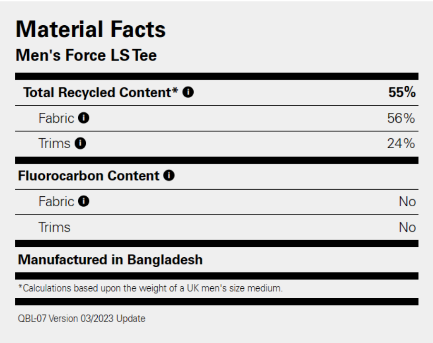
Task: Select the Fluorocarbon Content heading text
Action: pyautogui.click(x=89, y=175)
